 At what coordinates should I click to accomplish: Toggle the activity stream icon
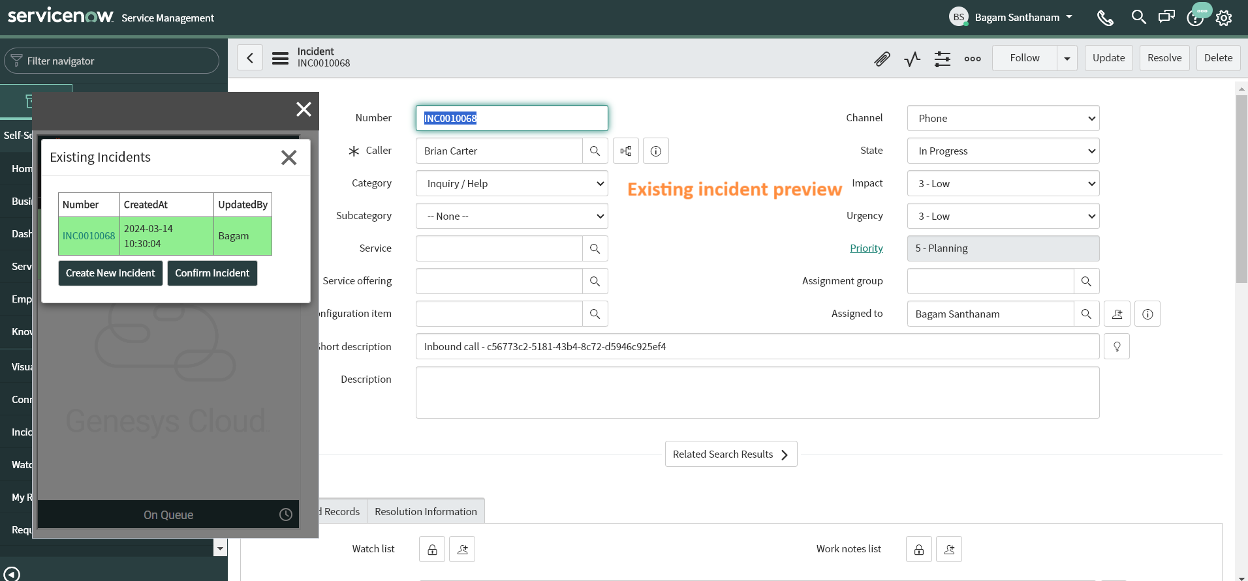[x=913, y=59]
